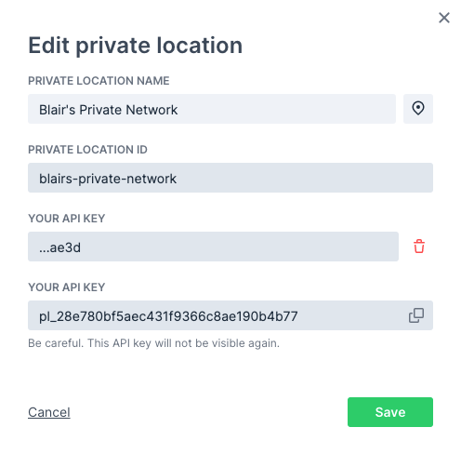This screenshot has width=461, height=454.
Task: Click the map pin location icon
Action: tap(418, 109)
